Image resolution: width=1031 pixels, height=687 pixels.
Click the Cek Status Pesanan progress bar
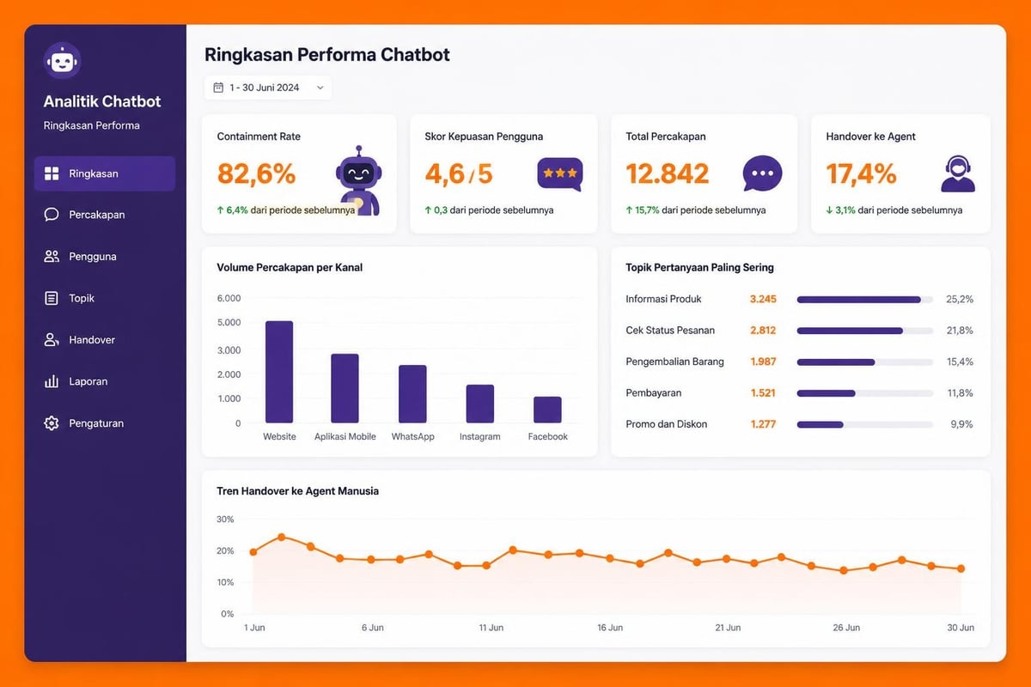click(865, 331)
